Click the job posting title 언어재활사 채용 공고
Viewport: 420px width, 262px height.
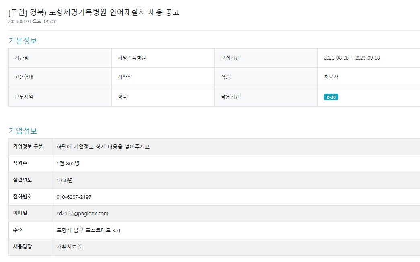94,12
